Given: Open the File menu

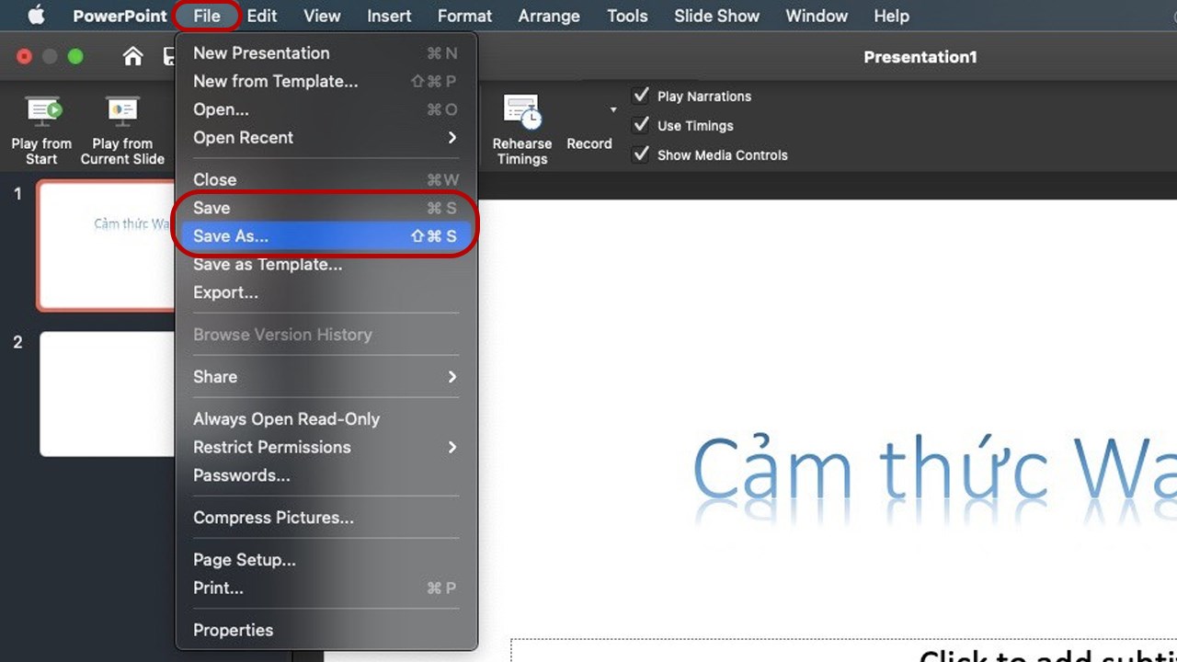Looking at the screenshot, I should 207,16.
